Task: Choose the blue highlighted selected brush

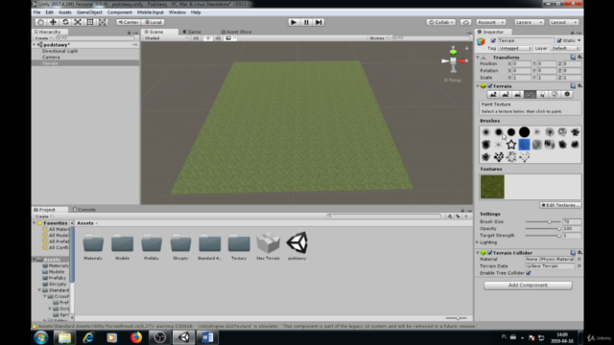Action: (x=524, y=145)
